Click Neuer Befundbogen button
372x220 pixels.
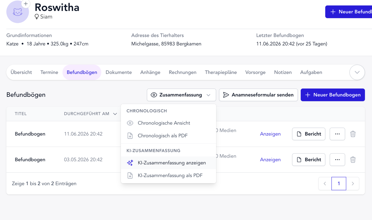click(x=333, y=95)
